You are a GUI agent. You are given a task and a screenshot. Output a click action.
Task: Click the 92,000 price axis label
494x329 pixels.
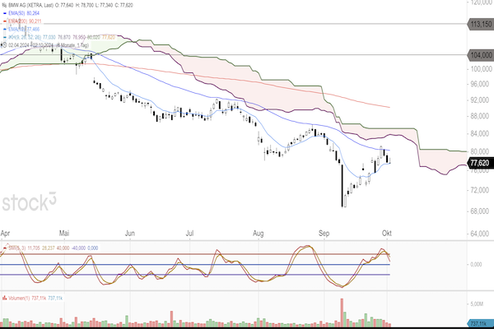pyautogui.click(x=479, y=100)
